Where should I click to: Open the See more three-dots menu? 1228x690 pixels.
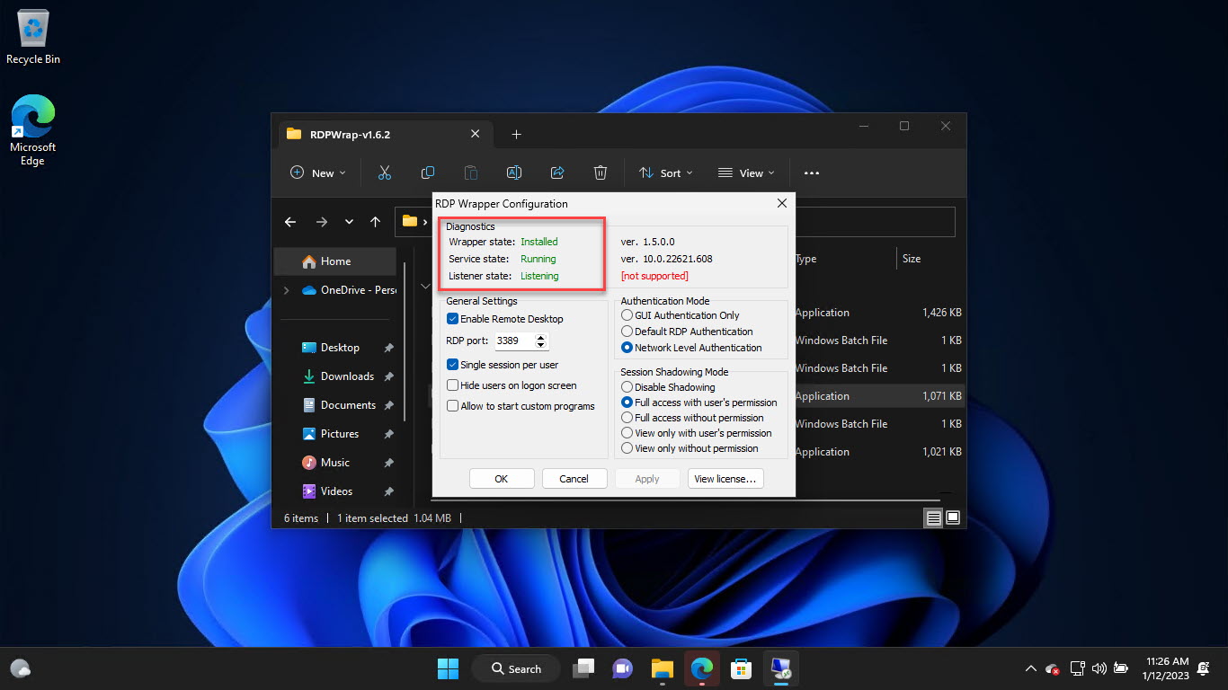[x=812, y=172]
